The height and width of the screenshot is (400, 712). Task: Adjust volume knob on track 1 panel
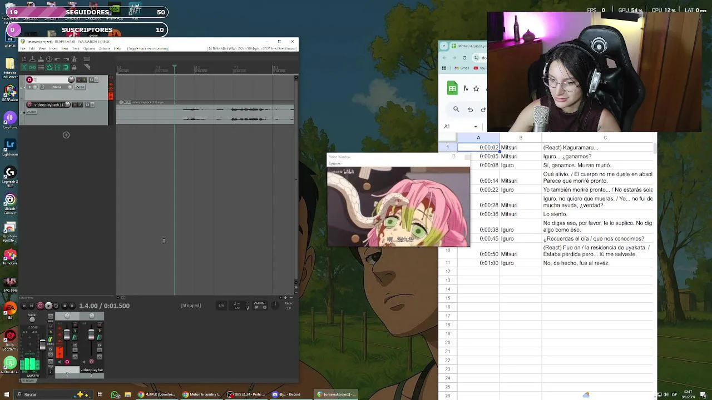coord(71,80)
